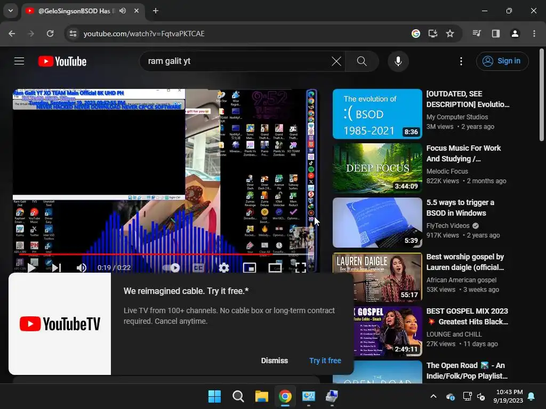546x409 pixels.
Task: Bookmark this page with the star
Action: click(450, 34)
